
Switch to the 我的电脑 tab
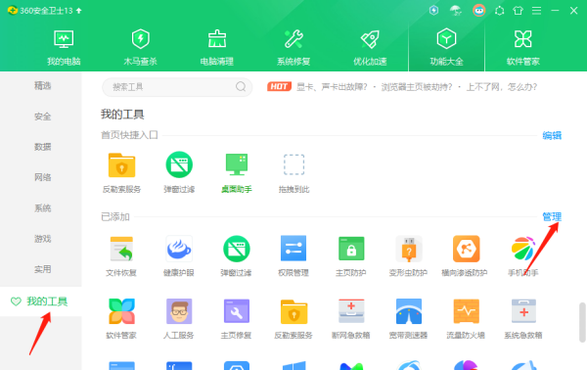64,48
